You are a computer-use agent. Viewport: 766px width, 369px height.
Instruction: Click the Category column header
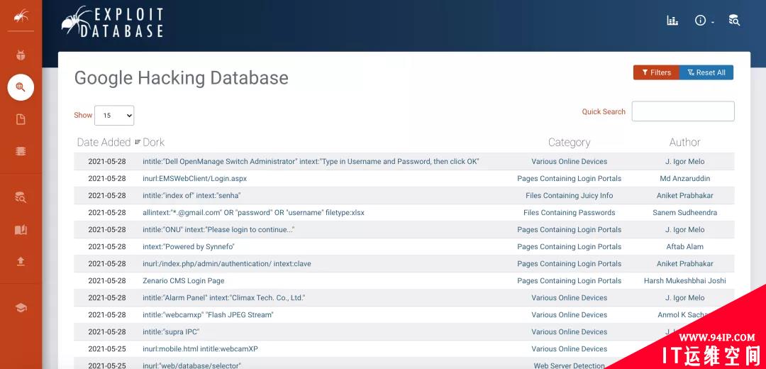click(569, 142)
